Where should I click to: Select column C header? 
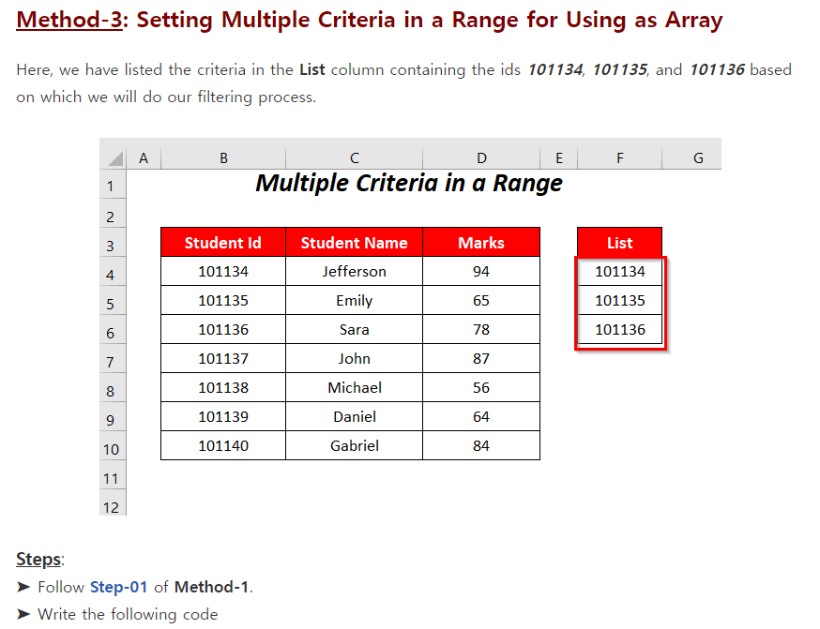click(354, 157)
